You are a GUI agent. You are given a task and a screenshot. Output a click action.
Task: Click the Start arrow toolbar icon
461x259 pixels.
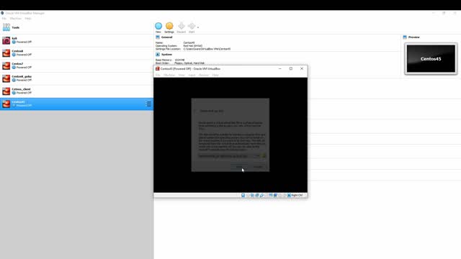click(192, 27)
